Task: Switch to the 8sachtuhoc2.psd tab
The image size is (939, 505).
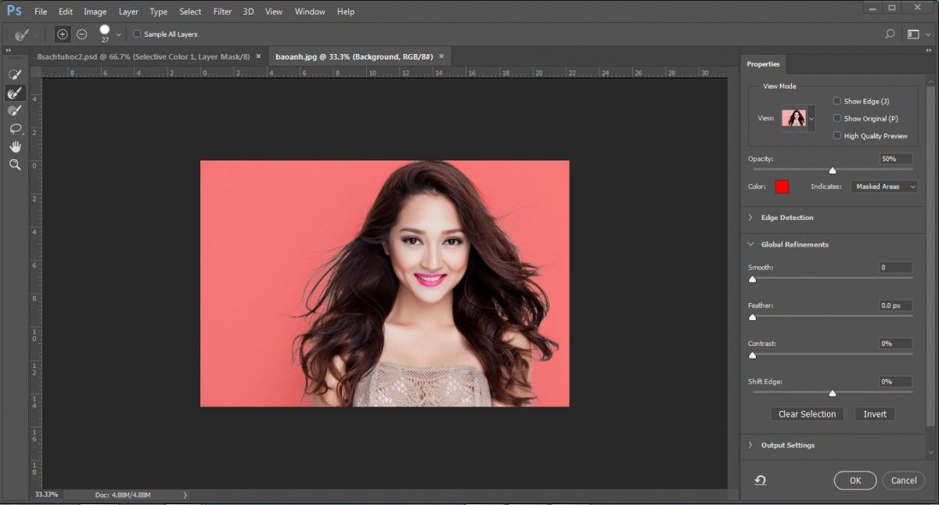Action: click(x=143, y=56)
